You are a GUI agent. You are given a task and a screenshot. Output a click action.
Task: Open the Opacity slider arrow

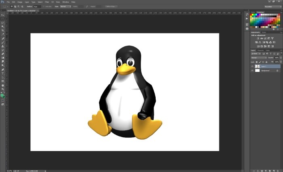pos(281,58)
